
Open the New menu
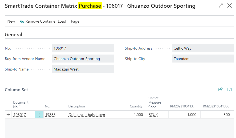pos(11,21)
